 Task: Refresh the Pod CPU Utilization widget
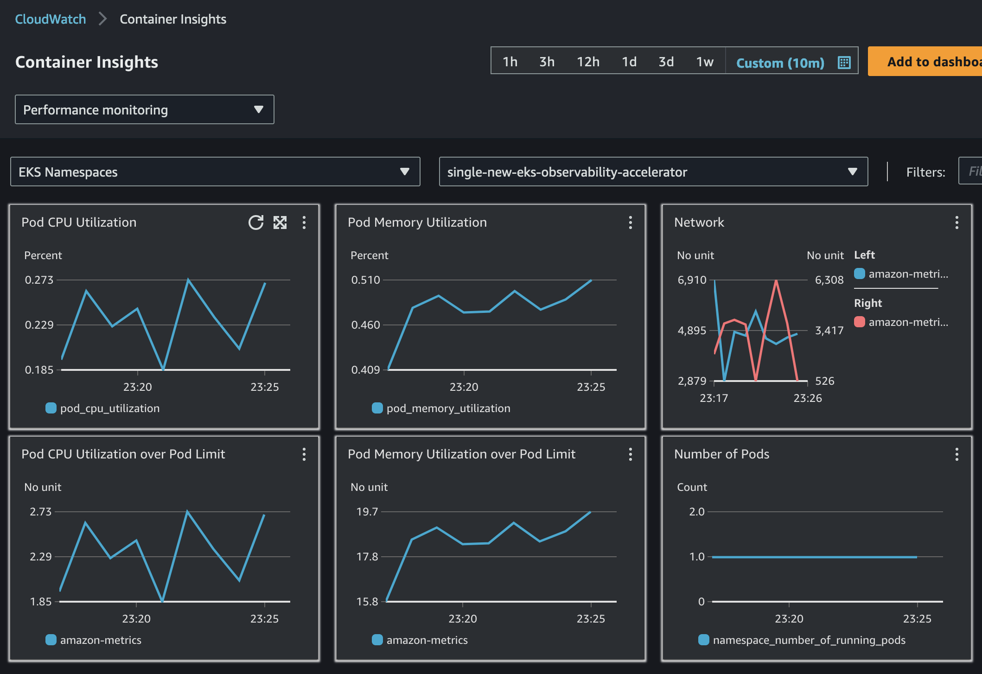pos(255,223)
